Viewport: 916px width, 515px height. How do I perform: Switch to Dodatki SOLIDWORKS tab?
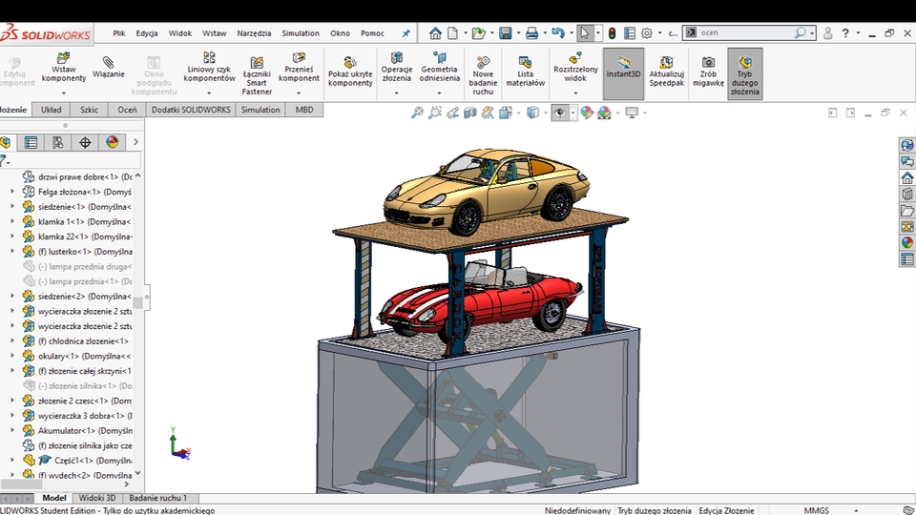[x=191, y=110]
